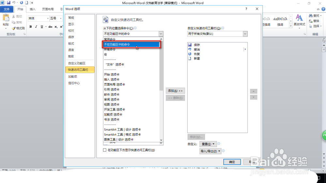Click the dropdown list scroll down arrow
The image size is (326, 183).
tap(161, 140)
